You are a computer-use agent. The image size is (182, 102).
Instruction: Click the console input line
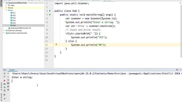96,81
